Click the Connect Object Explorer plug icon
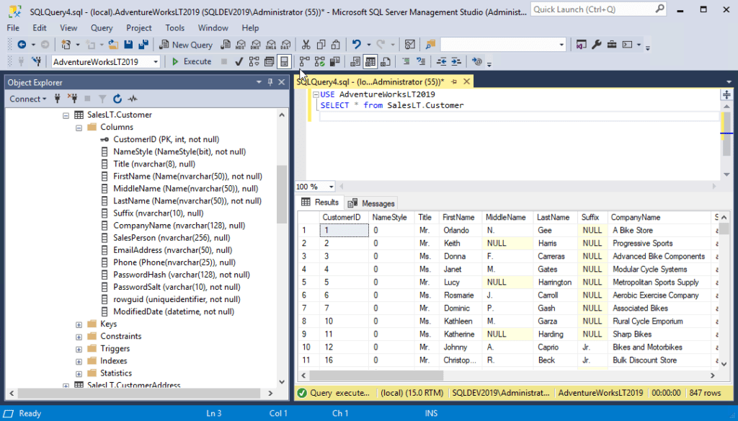This screenshot has height=421, width=738. 58,99
